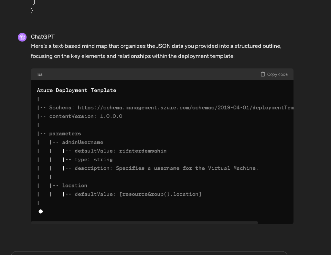The width and height of the screenshot is (331, 255).
Task: Click the 'parameters' tree line
Action: [59, 133]
